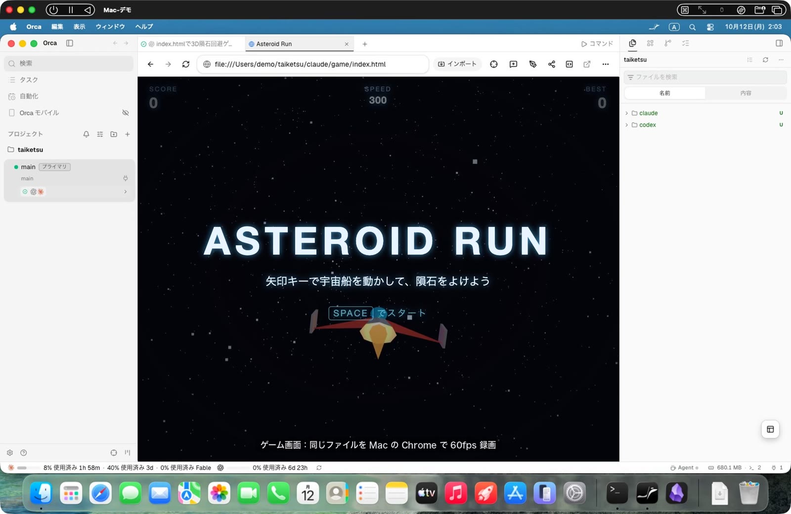This screenshot has width=791, height=514.
Task: Reload the Asteroid Run page
Action: [186, 64]
